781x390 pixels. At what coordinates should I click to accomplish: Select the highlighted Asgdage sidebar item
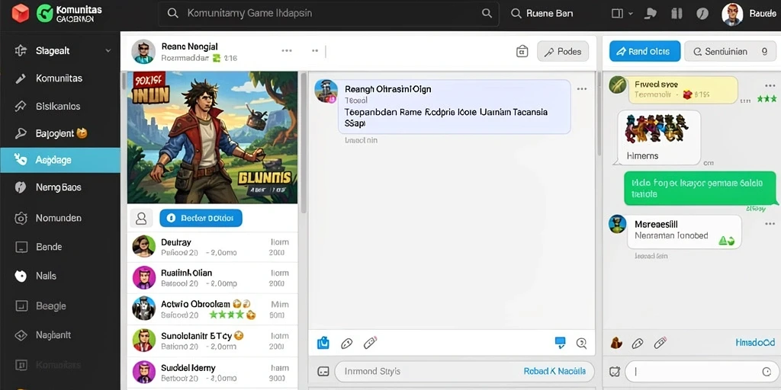click(x=60, y=160)
